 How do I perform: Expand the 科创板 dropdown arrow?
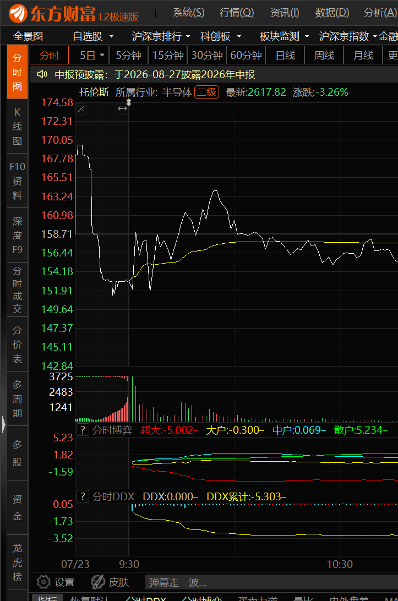pos(239,37)
